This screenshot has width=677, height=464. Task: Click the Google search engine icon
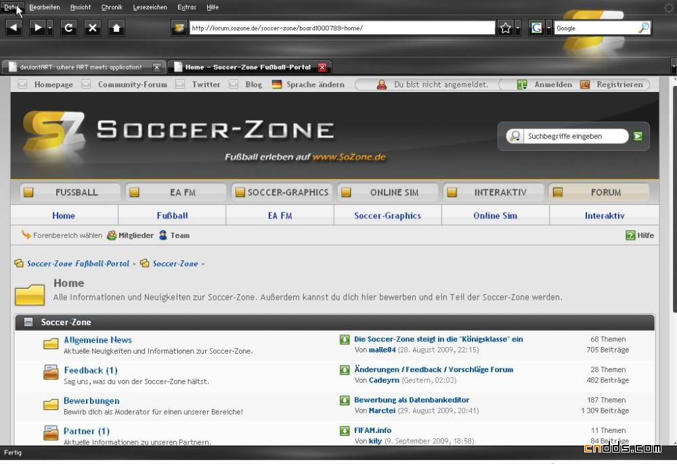click(x=536, y=28)
